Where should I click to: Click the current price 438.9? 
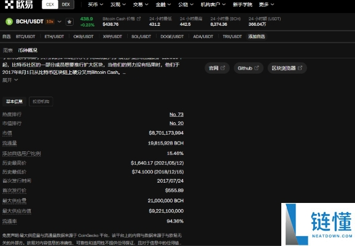(87, 19)
